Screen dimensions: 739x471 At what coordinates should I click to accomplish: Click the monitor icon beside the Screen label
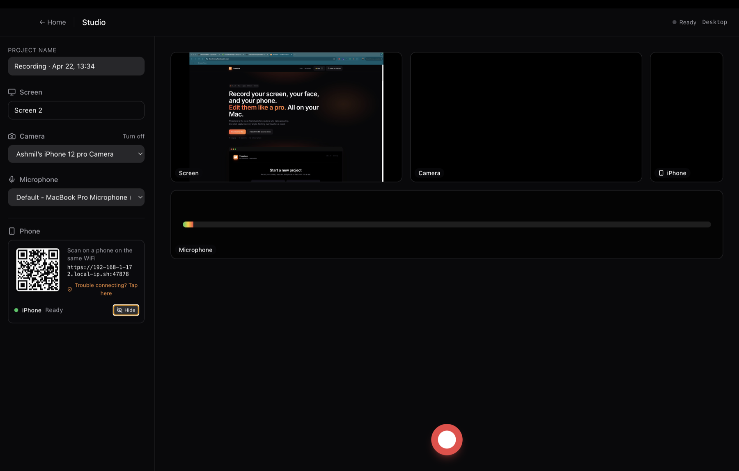point(11,92)
